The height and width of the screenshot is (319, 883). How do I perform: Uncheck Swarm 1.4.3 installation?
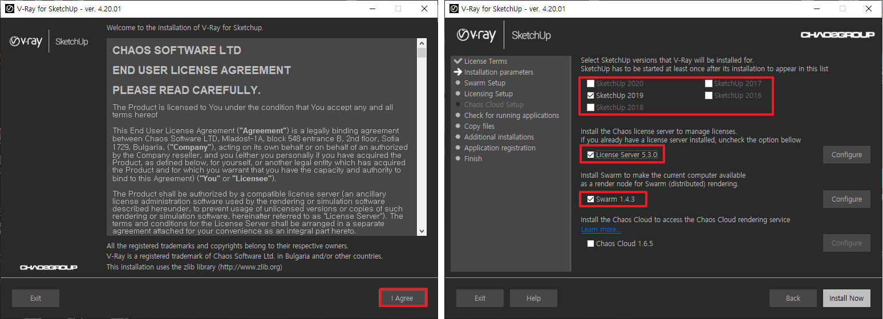tap(590, 199)
